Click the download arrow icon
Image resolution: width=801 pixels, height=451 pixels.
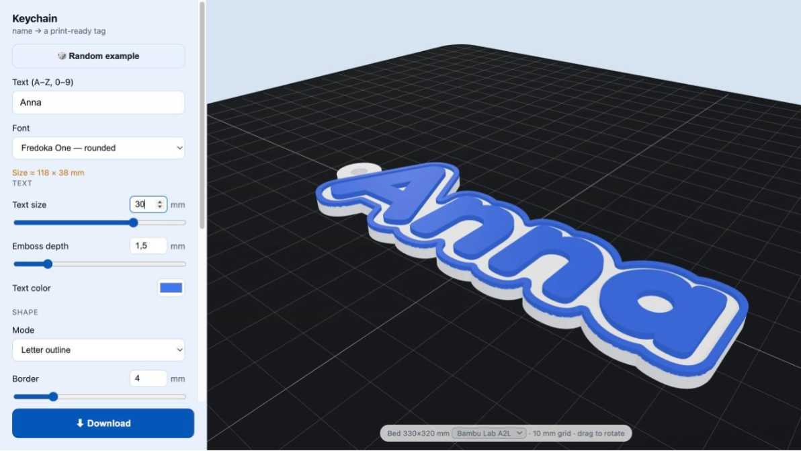point(80,423)
